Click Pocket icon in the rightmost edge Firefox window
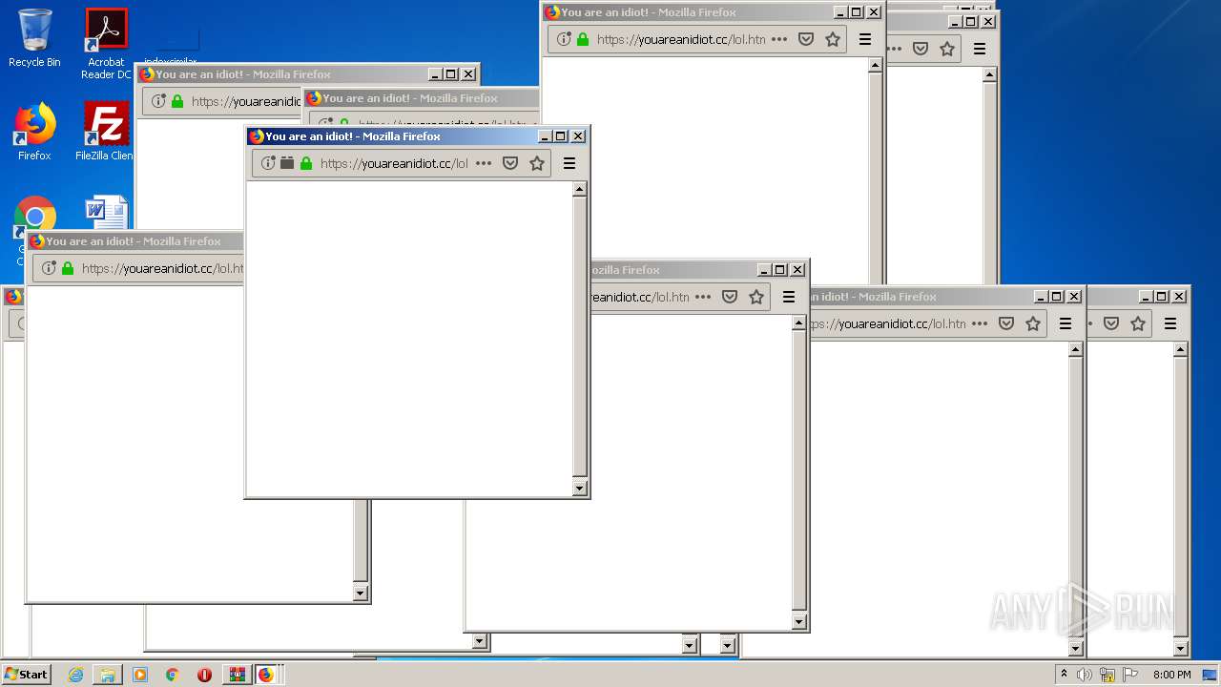Image resolution: width=1221 pixels, height=687 pixels. click(x=1111, y=323)
